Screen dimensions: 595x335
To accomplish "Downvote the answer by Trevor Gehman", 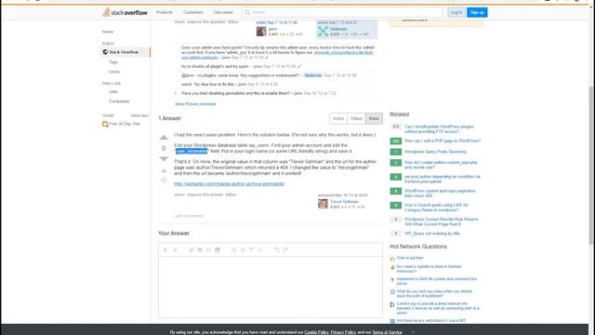I will tap(164, 158).
